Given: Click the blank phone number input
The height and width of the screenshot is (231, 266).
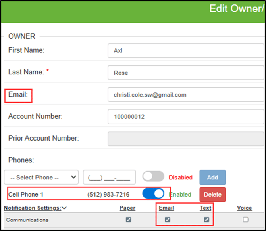Looking at the screenshot, I should (x=109, y=177).
